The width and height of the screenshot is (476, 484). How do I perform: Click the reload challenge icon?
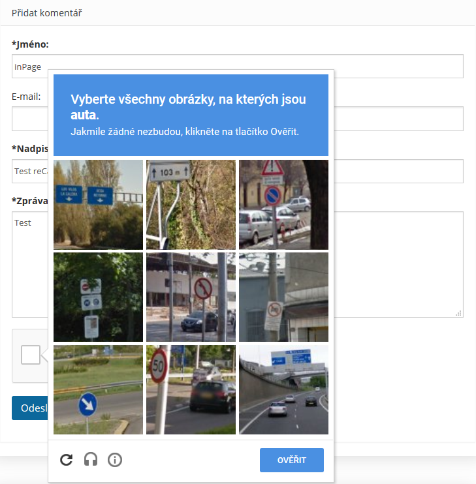67,460
